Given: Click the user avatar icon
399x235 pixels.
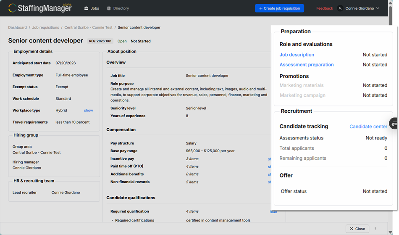Looking at the screenshot, I should pyautogui.click(x=340, y=8).
